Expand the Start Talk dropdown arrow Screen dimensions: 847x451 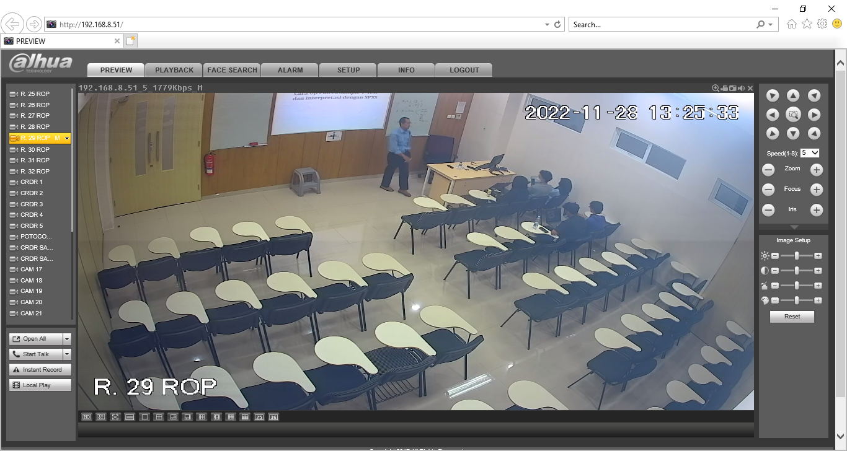click(67, 354)
